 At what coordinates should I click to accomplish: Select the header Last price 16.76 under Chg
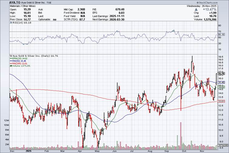pyautogui.click(x=213, y=16)
